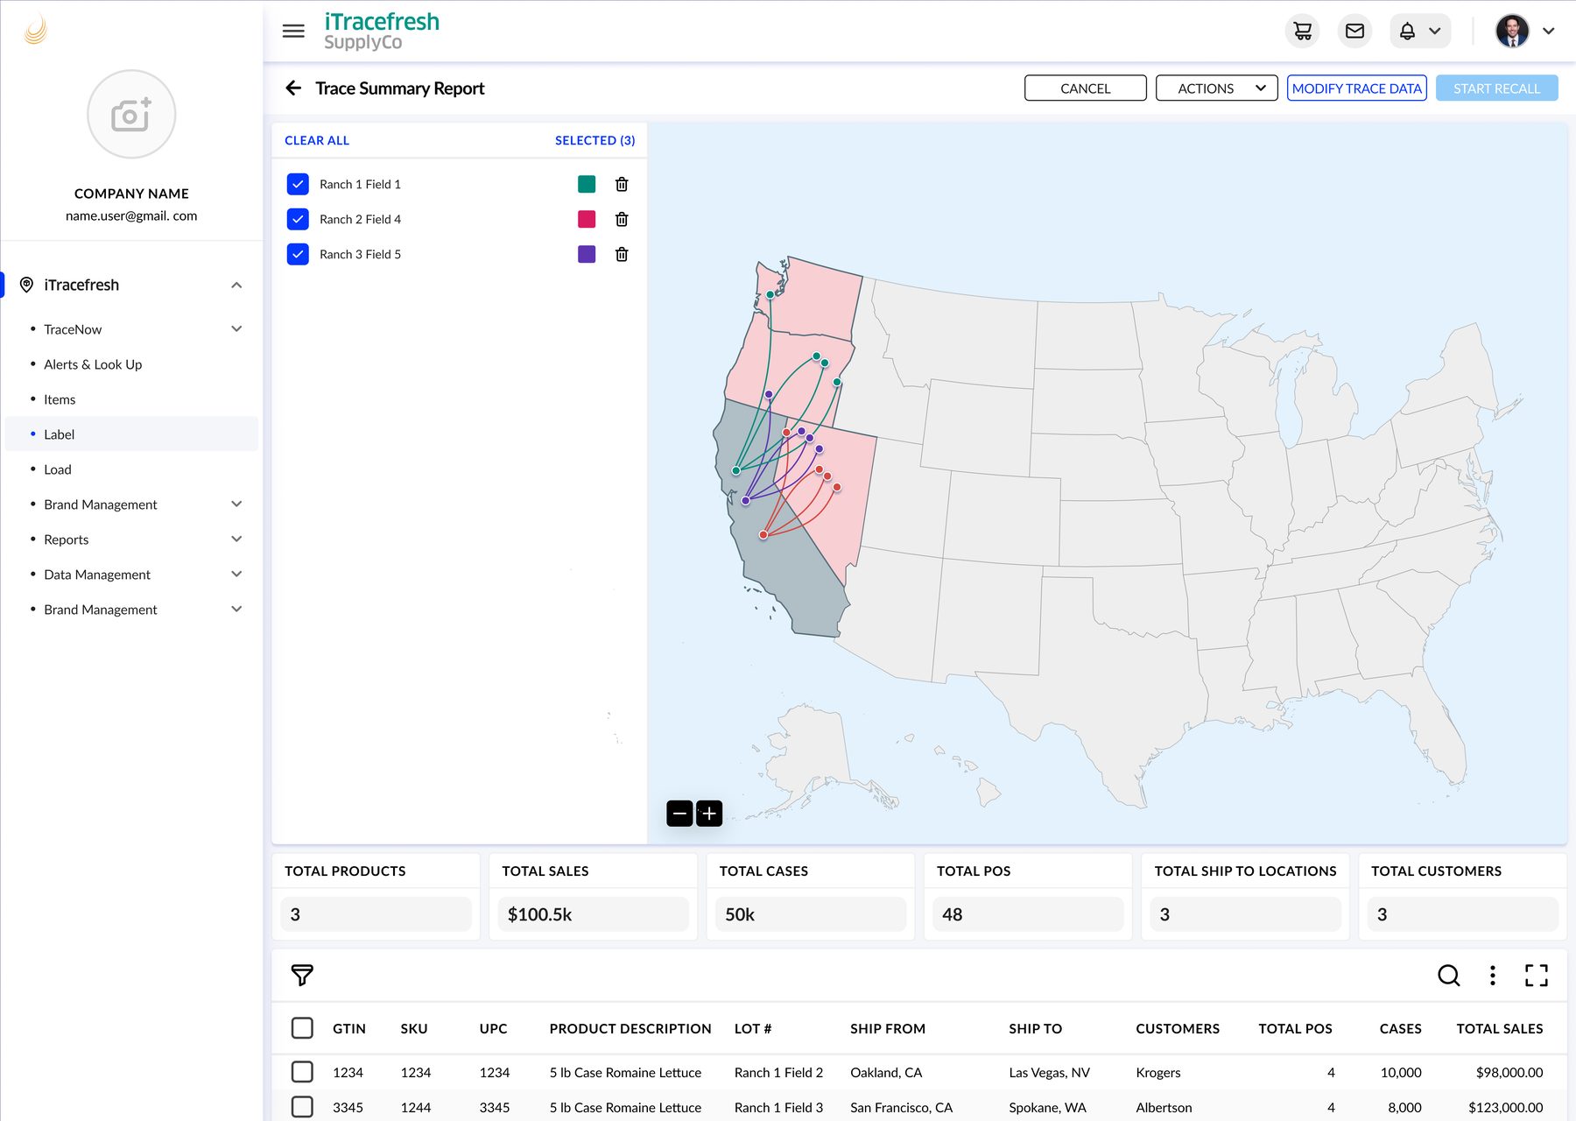Open the hamburger menu icon
The width and height of the screenshot is (1576, 1121).
coord(293,32)
